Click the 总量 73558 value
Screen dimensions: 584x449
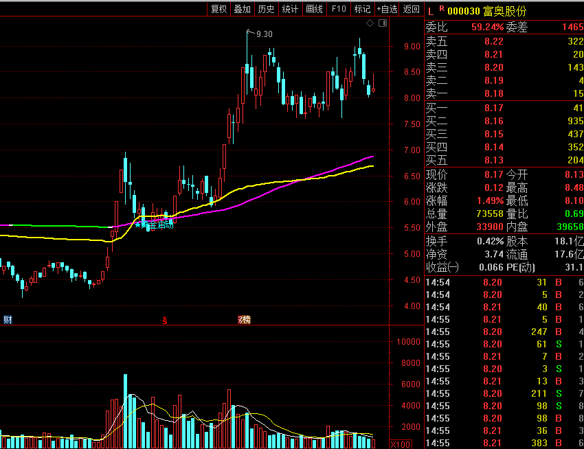coord(490,214)
